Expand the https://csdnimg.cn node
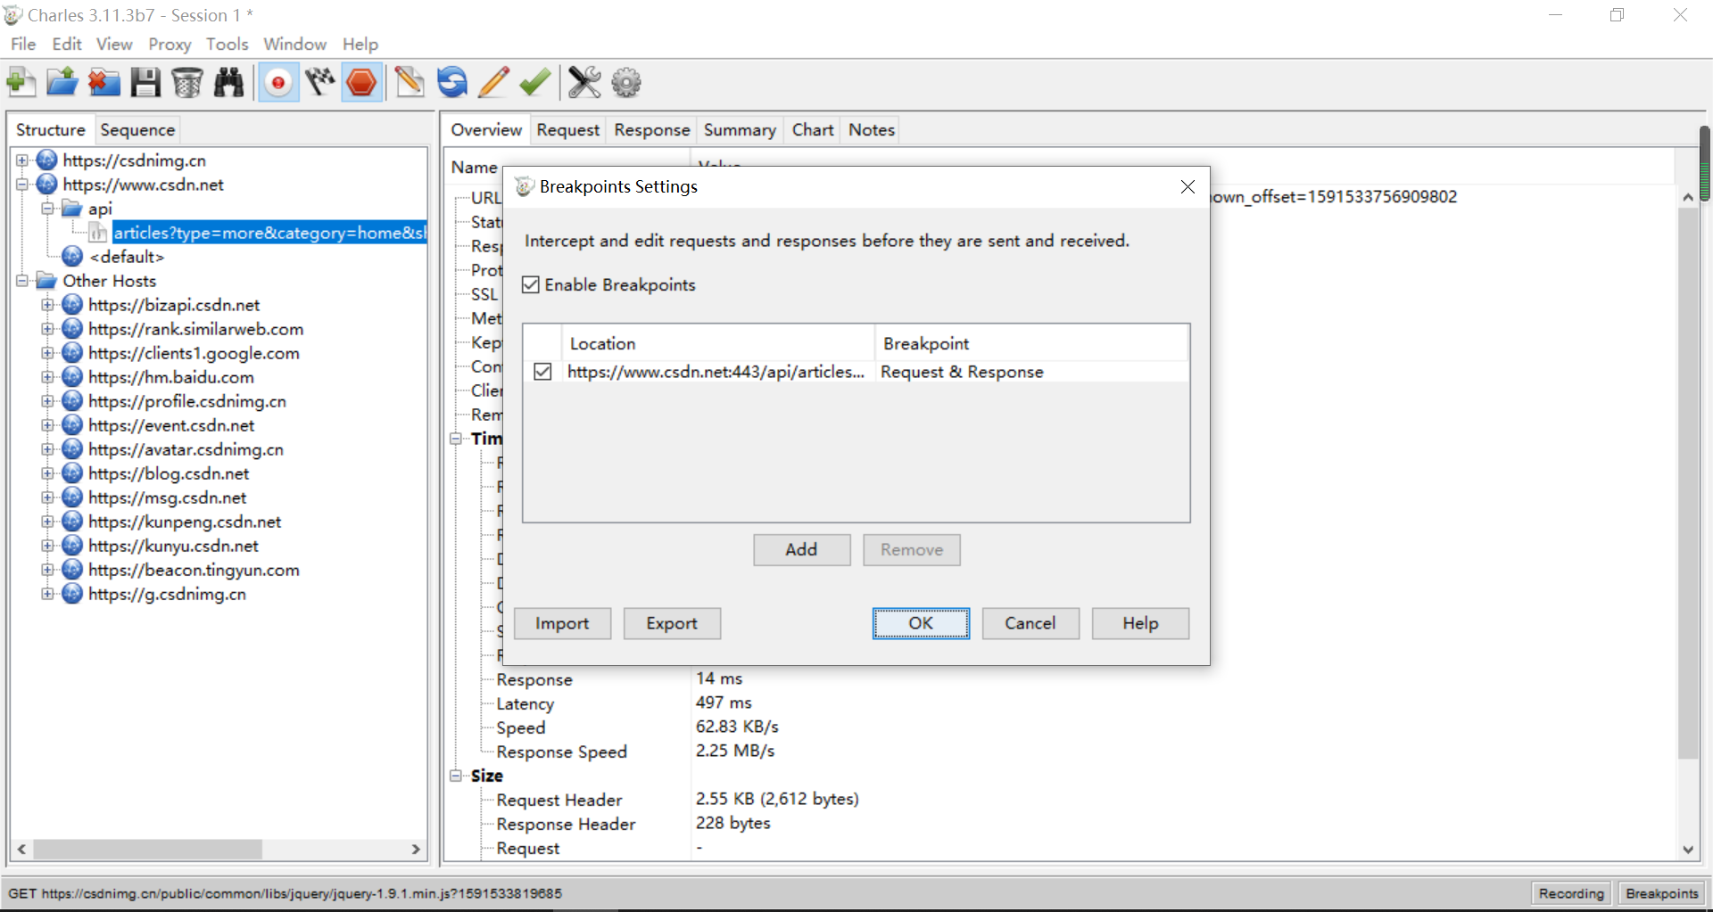The width and height of the screenshot is (1713, 912). tap(22, 160)
